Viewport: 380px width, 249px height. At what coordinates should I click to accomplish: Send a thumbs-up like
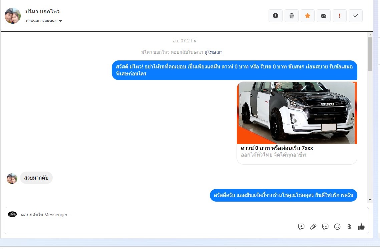point(361,227)
